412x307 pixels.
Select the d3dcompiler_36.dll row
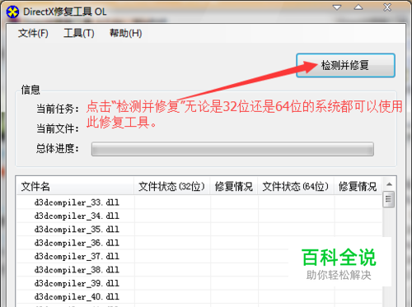point(199,243)
